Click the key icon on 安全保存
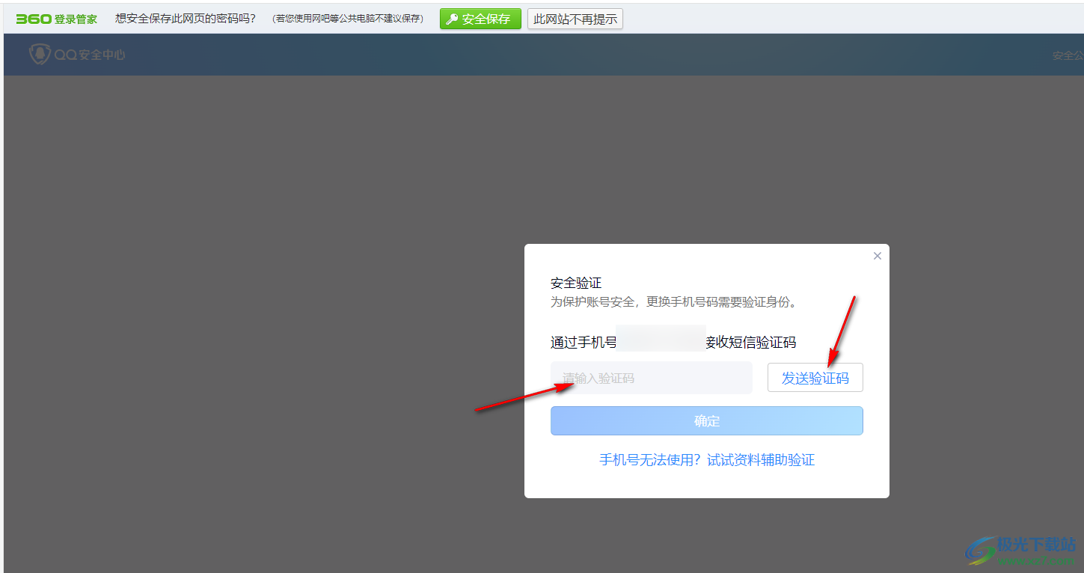The height and width of the screenshot is (573, 1084). [452, 19]
